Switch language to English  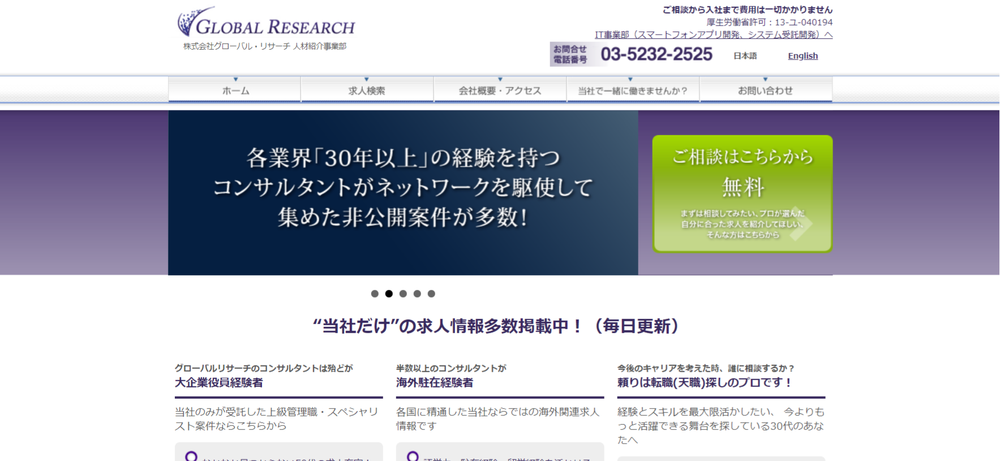pos(802,56)
